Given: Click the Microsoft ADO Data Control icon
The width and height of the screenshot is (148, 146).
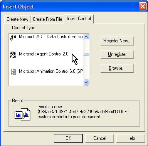Looking at the screenshot, I should 13,38.
